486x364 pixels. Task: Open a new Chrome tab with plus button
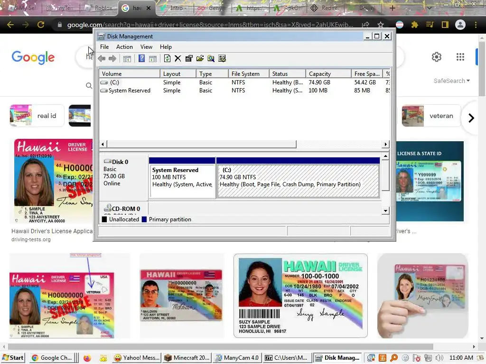(x=392, y=8)
